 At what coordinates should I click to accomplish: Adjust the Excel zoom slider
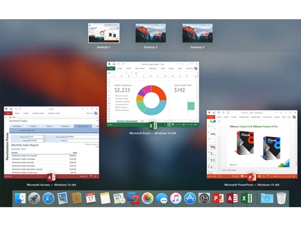pos(184,125)
